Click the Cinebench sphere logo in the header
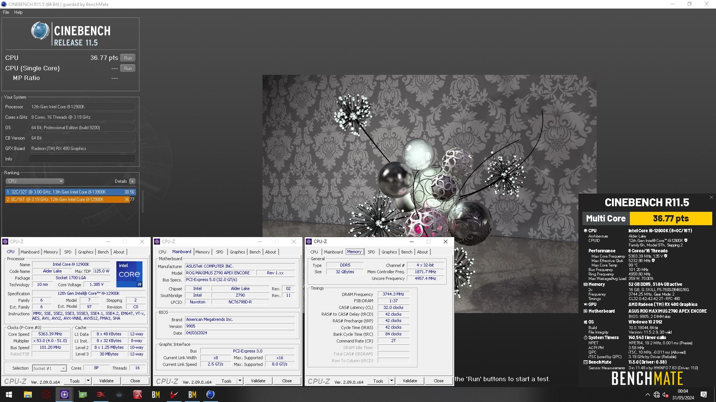 (40, 31)
